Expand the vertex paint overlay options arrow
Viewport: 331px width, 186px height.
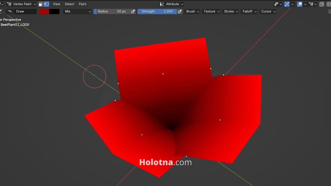pyautogui.click(x=315, y=4)
